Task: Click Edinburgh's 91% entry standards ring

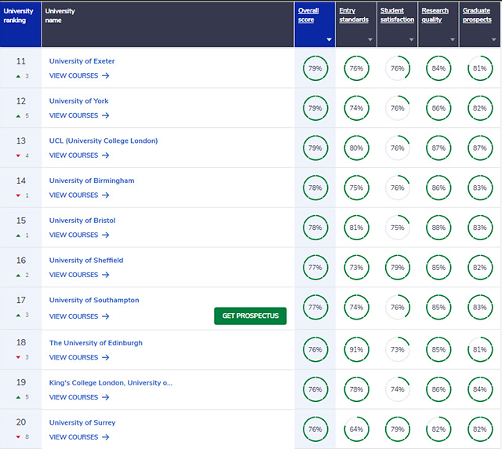Action: (356, 349)
